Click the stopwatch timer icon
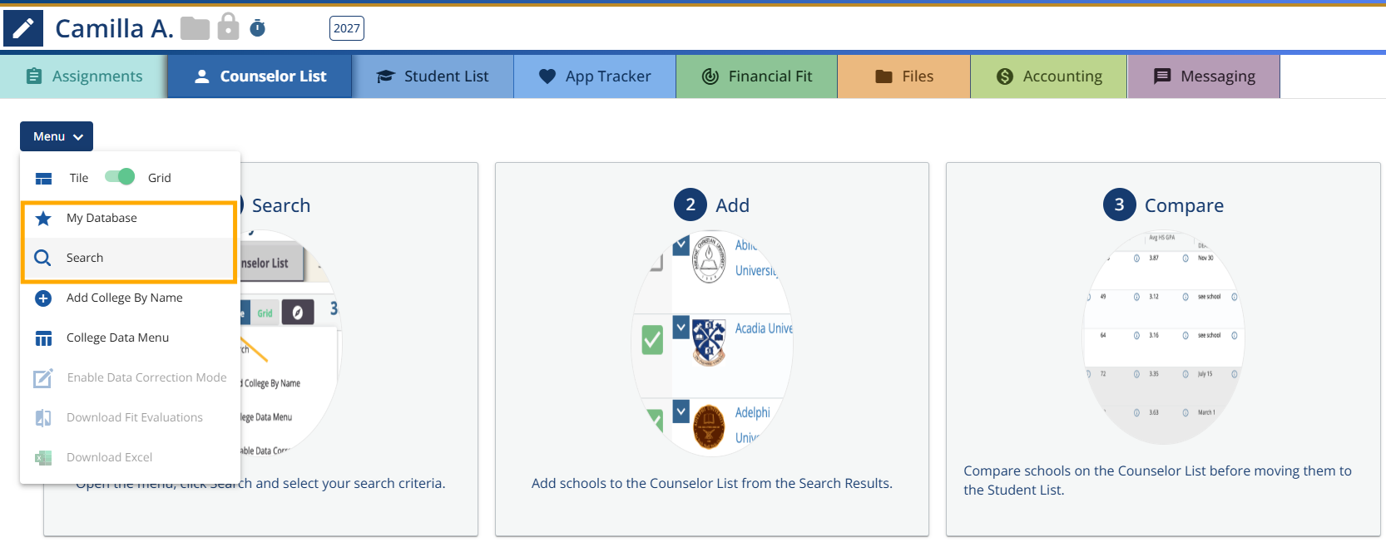 [x=258, y=28]
